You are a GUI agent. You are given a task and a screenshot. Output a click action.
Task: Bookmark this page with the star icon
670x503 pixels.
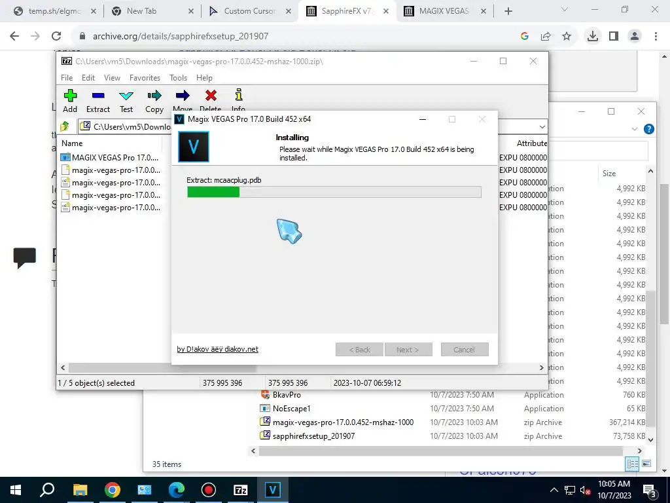point(567,37)
